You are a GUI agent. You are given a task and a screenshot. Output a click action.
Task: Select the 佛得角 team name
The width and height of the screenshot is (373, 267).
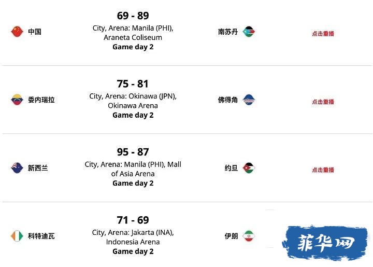pyautogui.click(x=228, y=100)
